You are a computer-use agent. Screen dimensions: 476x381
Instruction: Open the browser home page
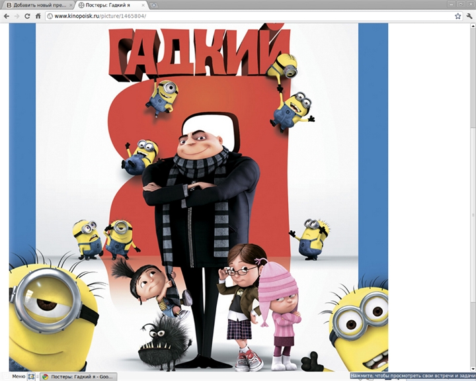38,16
